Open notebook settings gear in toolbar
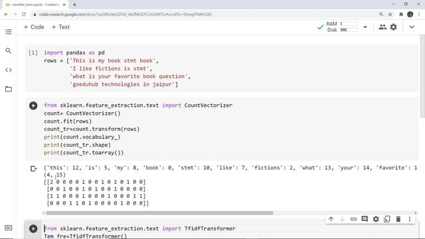The image size is (425, 239). point(394,27)
